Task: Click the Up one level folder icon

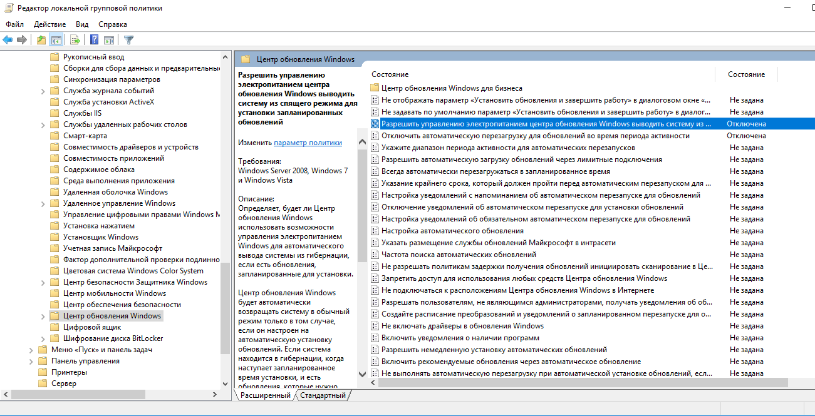Action: coord(41,39)
